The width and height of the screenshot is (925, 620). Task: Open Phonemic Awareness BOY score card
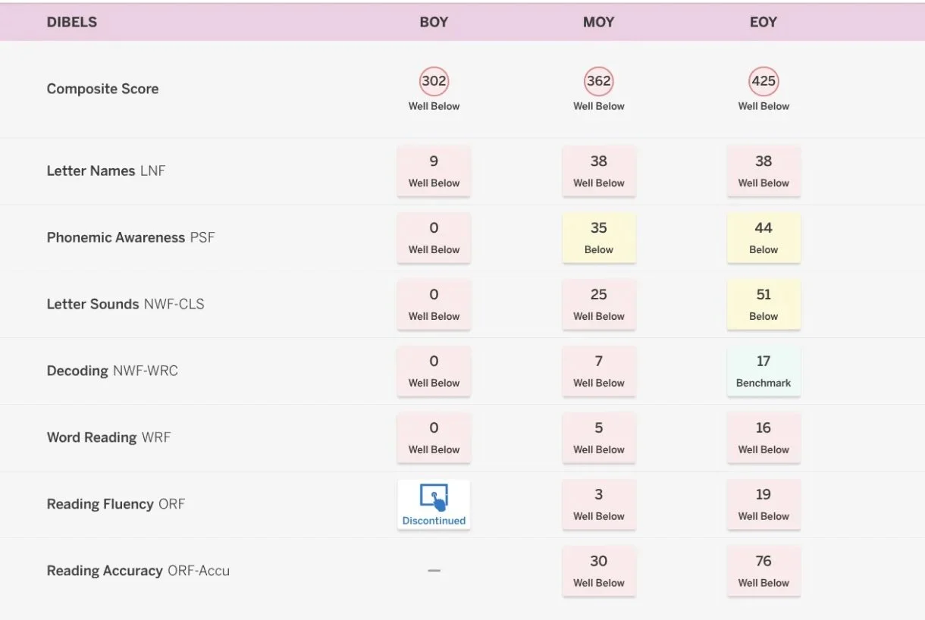click(x=434, y=237)
